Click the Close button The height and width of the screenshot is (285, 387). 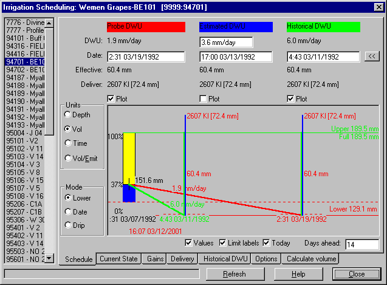[x=357, y=274]
